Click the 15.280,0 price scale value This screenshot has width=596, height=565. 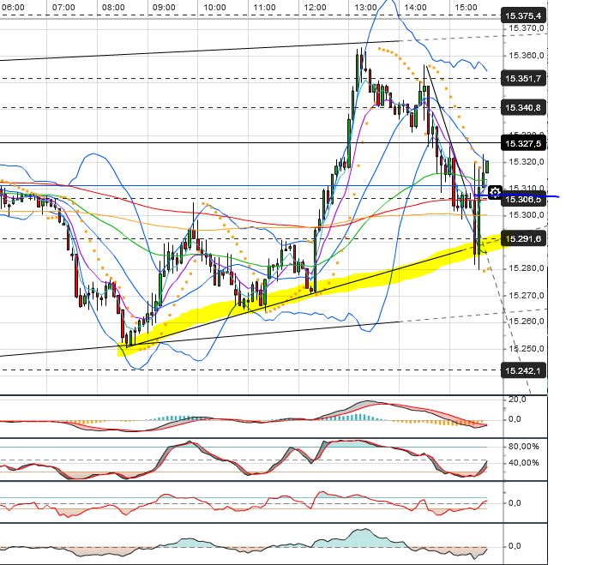tap(527, 268)
